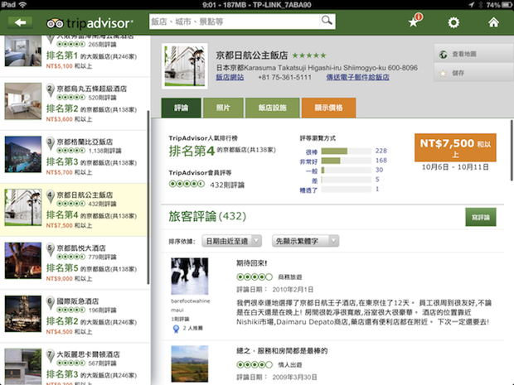The height and width of the screenshot is (385, 514).
Task: Click the 228 review count
Action: [381, 151]
